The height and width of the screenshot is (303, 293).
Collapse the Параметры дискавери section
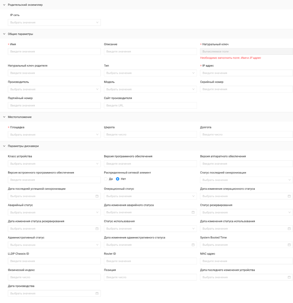tap(4, 146)
